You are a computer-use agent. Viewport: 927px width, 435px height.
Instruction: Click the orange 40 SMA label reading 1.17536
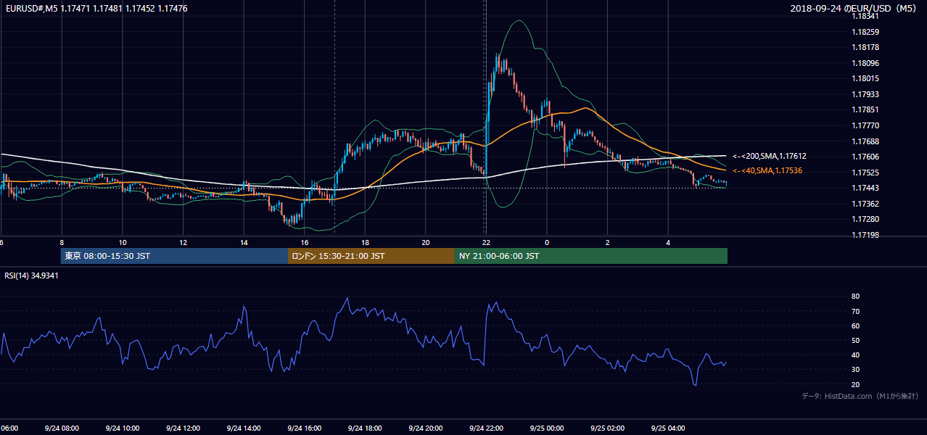(x=767, y=170)
